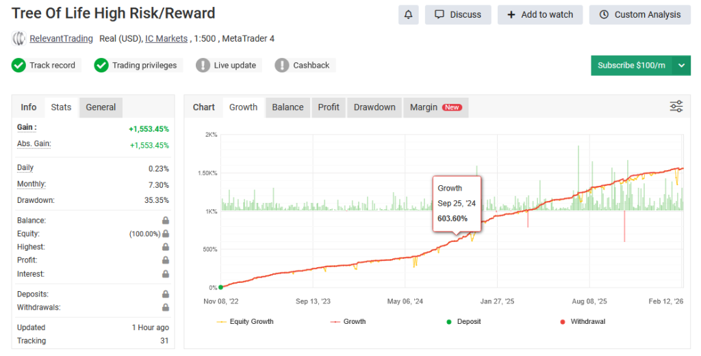
Task: Expand the Subscribe button dropdown arrow
Action: point(681,66)
